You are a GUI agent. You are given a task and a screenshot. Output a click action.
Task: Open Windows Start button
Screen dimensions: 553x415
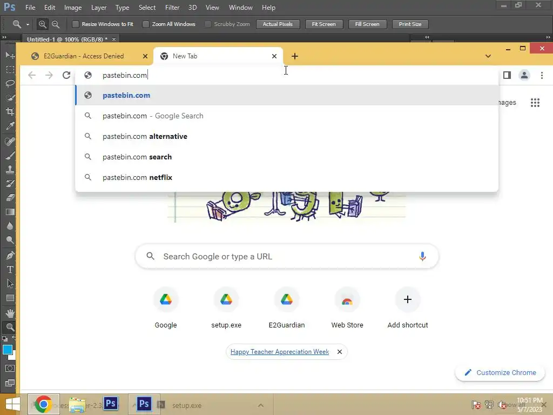(13, 405)
